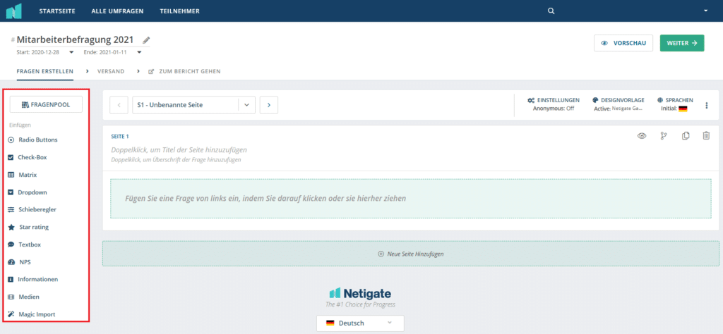Click the Vorschau button
The height and width of the screenshot is (334, 723).
point(623,43)
